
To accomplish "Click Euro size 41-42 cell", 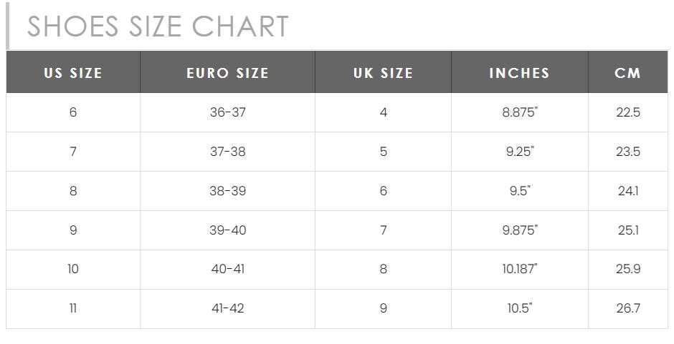I will click(227, 308).
